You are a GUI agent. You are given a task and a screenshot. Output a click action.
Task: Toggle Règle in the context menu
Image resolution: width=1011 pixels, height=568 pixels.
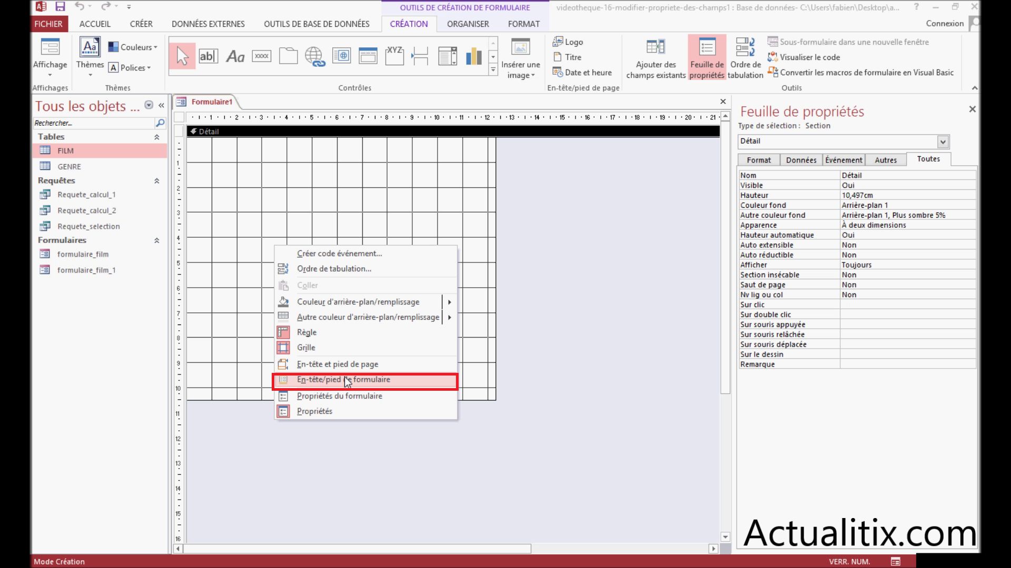pyautogui.click(x=365, y=332)
